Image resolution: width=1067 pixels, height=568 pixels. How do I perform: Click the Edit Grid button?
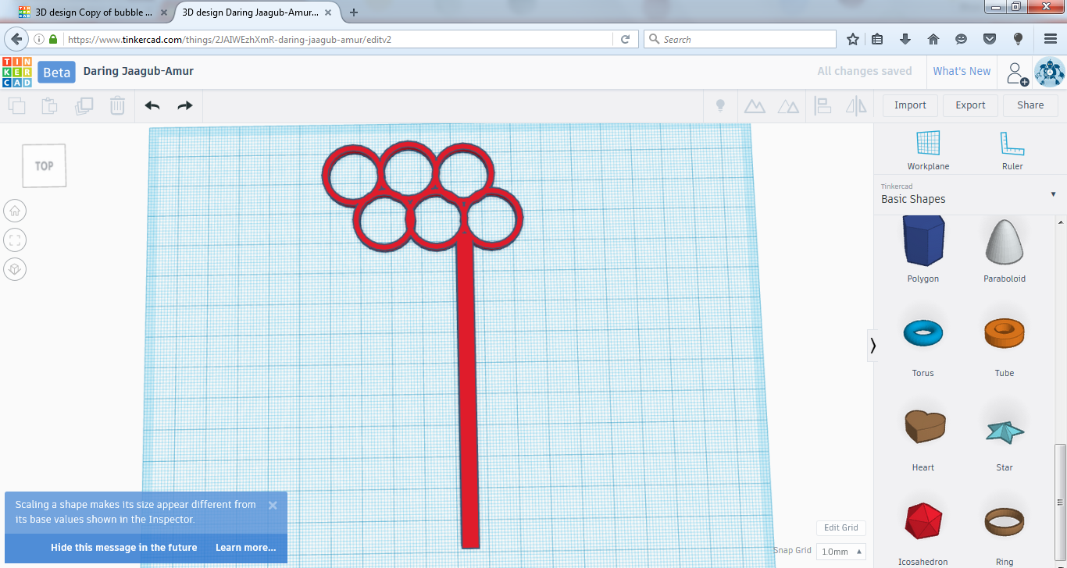coord(841,528)
